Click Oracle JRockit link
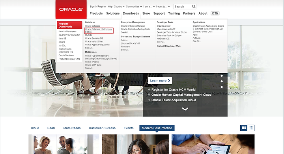 92,61
